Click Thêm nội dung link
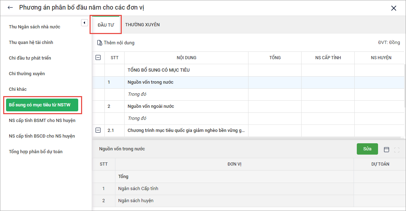Screen dimensions: 406x211 coord(119,43)
